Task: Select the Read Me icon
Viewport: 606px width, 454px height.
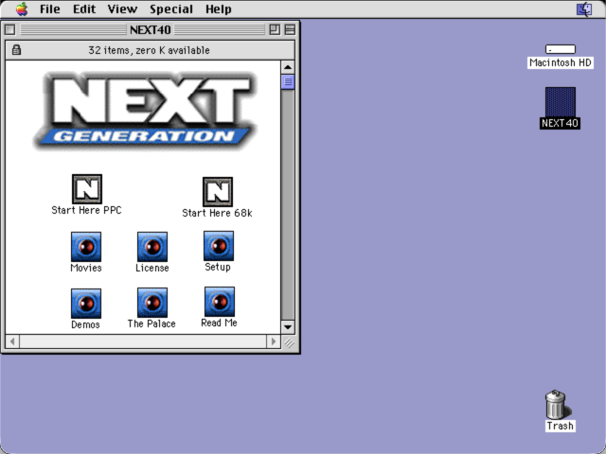Action: point(219,302)
